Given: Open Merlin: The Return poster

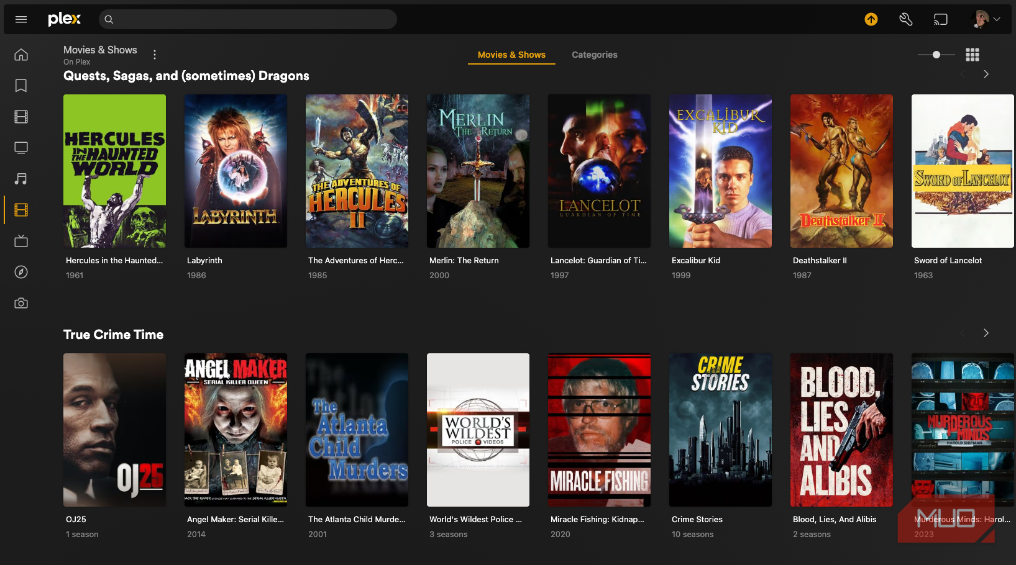Looking at the screenshot, I should click(x=478, y=171).
